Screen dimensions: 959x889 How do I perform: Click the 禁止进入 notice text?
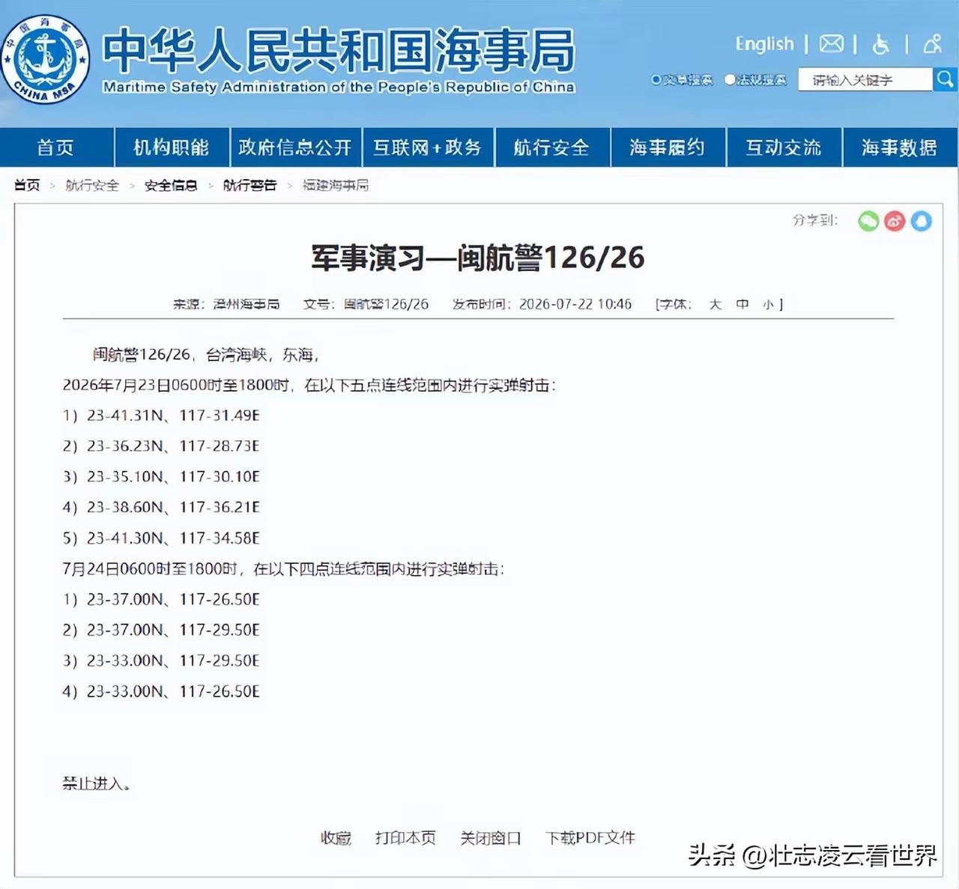click(97, 783)
